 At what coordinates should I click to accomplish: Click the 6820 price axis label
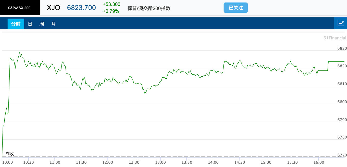(342, 66)
